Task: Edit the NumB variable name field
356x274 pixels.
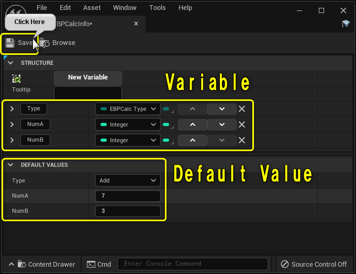Action: 35,140
